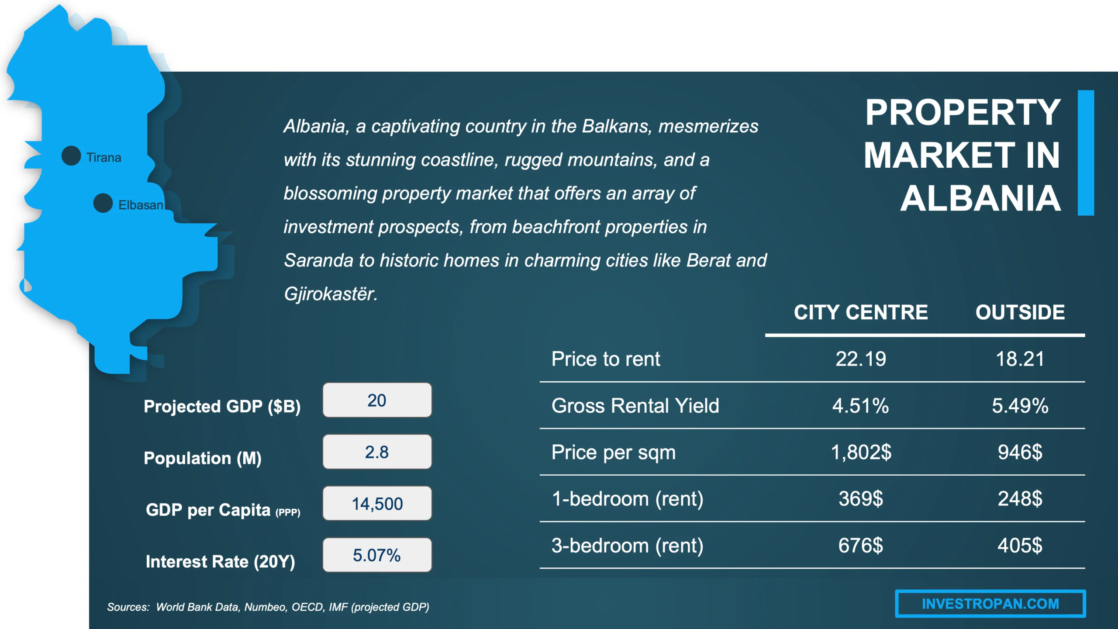The width and height of the screenshot is (1118, 629).
Task: Click the 3-bedroom (rent) row label
Action: pos(627,546)
